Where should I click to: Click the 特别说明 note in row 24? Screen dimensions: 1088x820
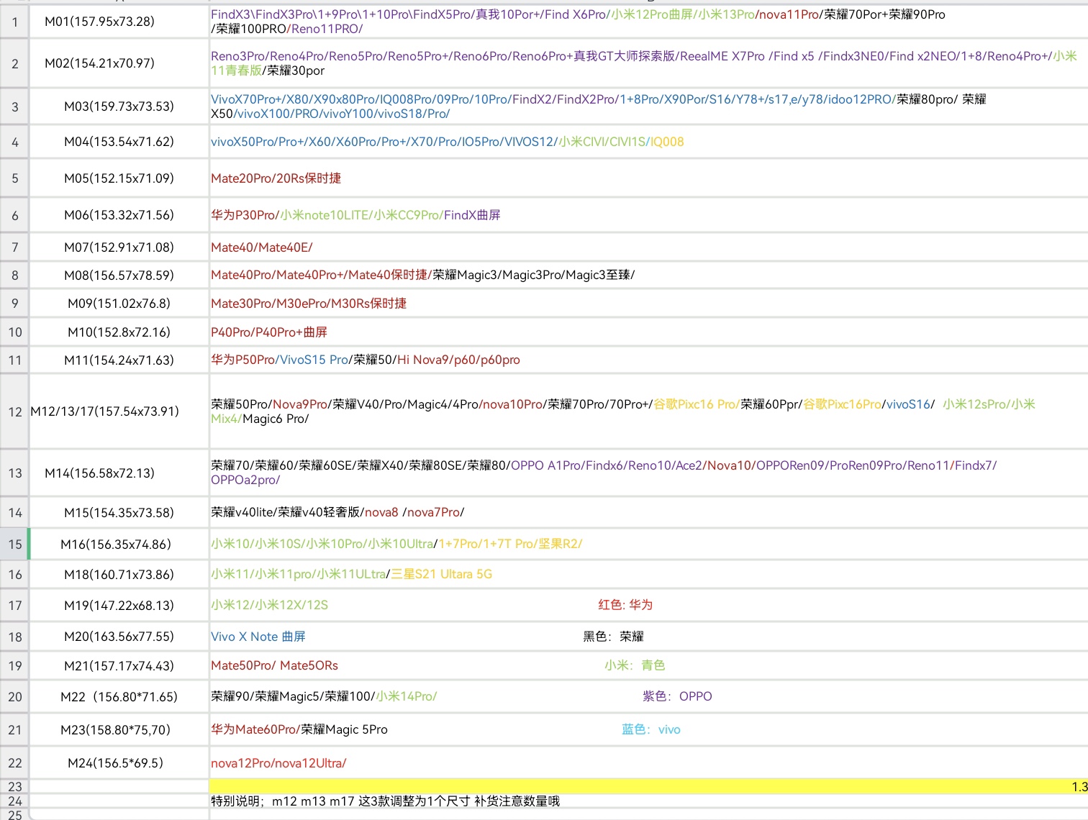(385, 801)
